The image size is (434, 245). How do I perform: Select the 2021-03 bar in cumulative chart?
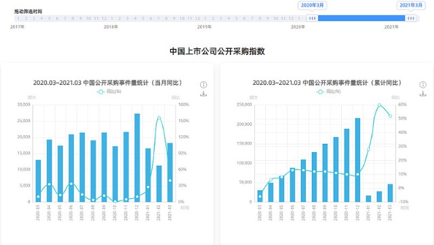coord(391,193)
